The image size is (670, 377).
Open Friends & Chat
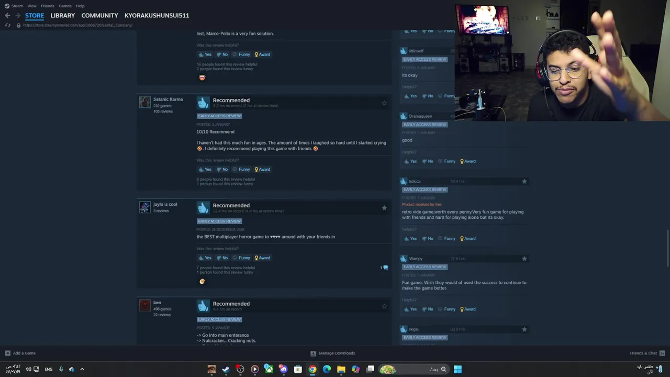click(x=647, y=353)
